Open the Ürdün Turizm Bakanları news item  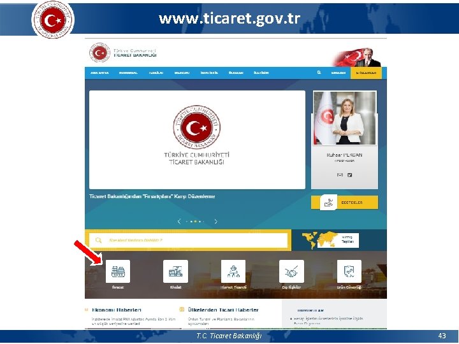221,322
